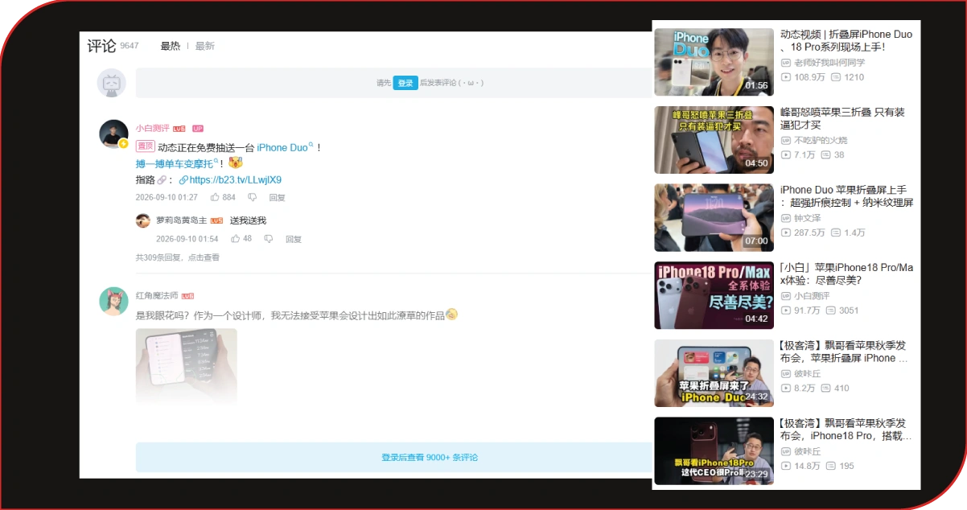967x510 pixels.
Task: Open title iPhone Duo 苹果折叠屏上手
Action: (846, 196)
